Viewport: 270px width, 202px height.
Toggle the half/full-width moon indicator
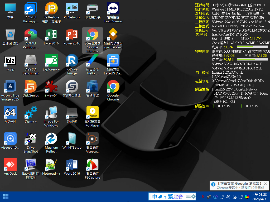[160, 196]
